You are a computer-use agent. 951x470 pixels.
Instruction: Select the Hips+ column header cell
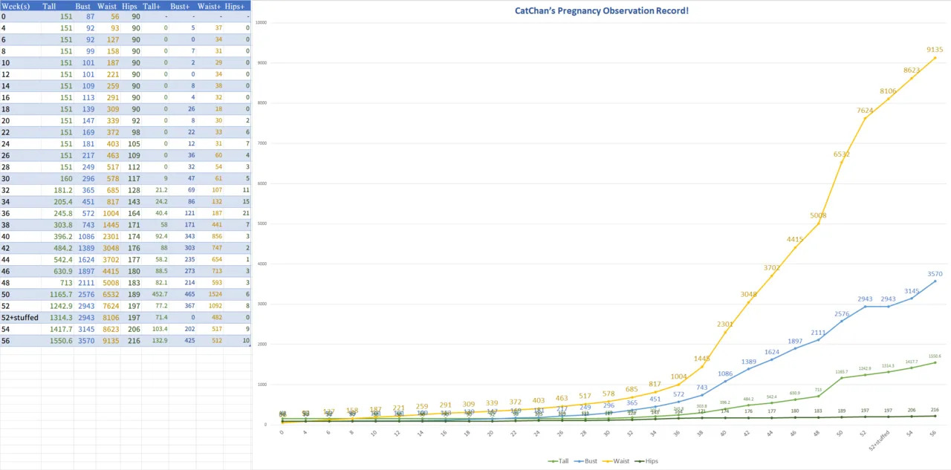pyautogui.click(x=236, y=5)
